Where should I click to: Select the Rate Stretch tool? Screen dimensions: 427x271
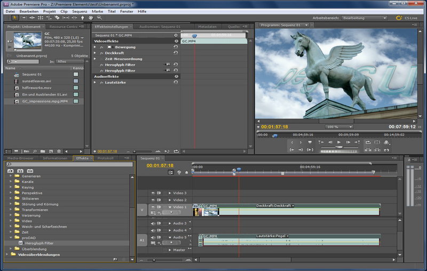49,18
